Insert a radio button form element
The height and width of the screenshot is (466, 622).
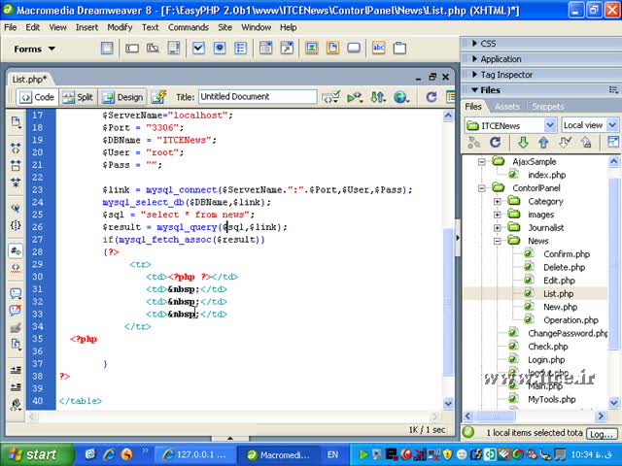tap(221, 48)
